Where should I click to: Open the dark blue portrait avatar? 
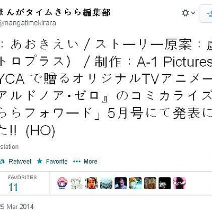[x=121, y=183]
